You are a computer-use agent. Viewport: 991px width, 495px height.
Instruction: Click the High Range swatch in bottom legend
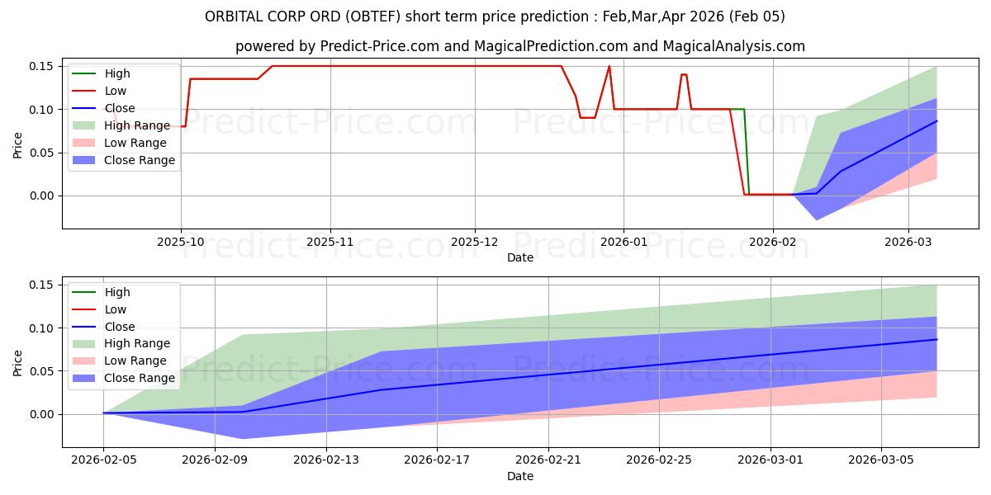[86, 344]
